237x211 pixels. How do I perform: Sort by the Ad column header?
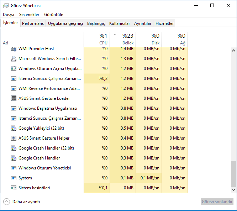(x=42, y=40)
